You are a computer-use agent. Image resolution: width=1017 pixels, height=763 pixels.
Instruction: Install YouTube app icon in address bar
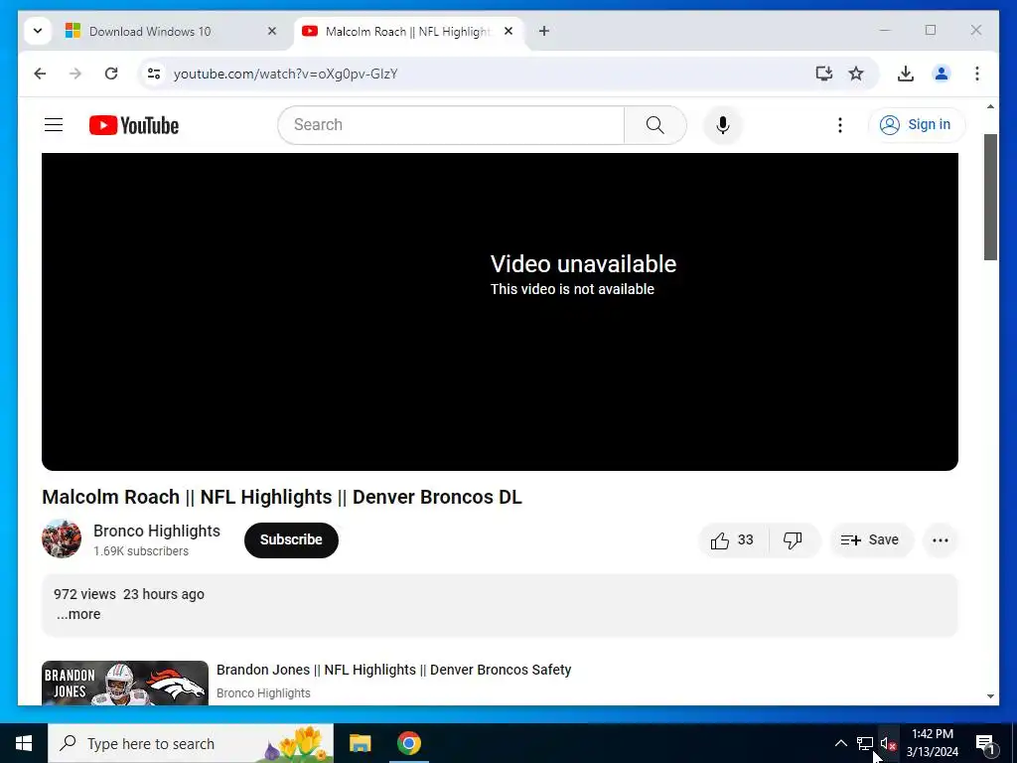tap(823, 74)
